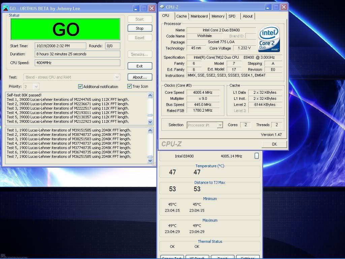This screenshot has height=259, width=345.
Task: Click the Rated FSB value 1780.2 MHz
Action: click(203, 111)
